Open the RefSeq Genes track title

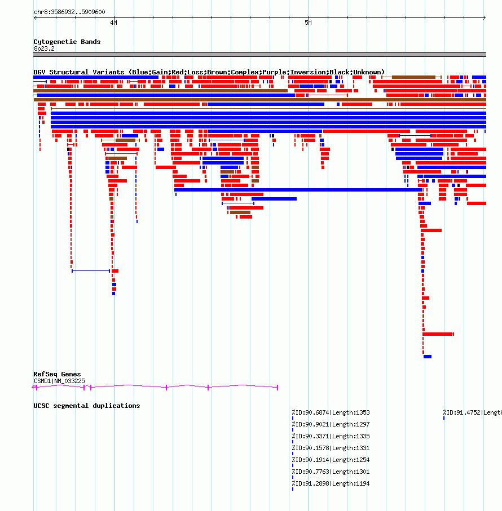coord(57,374)
